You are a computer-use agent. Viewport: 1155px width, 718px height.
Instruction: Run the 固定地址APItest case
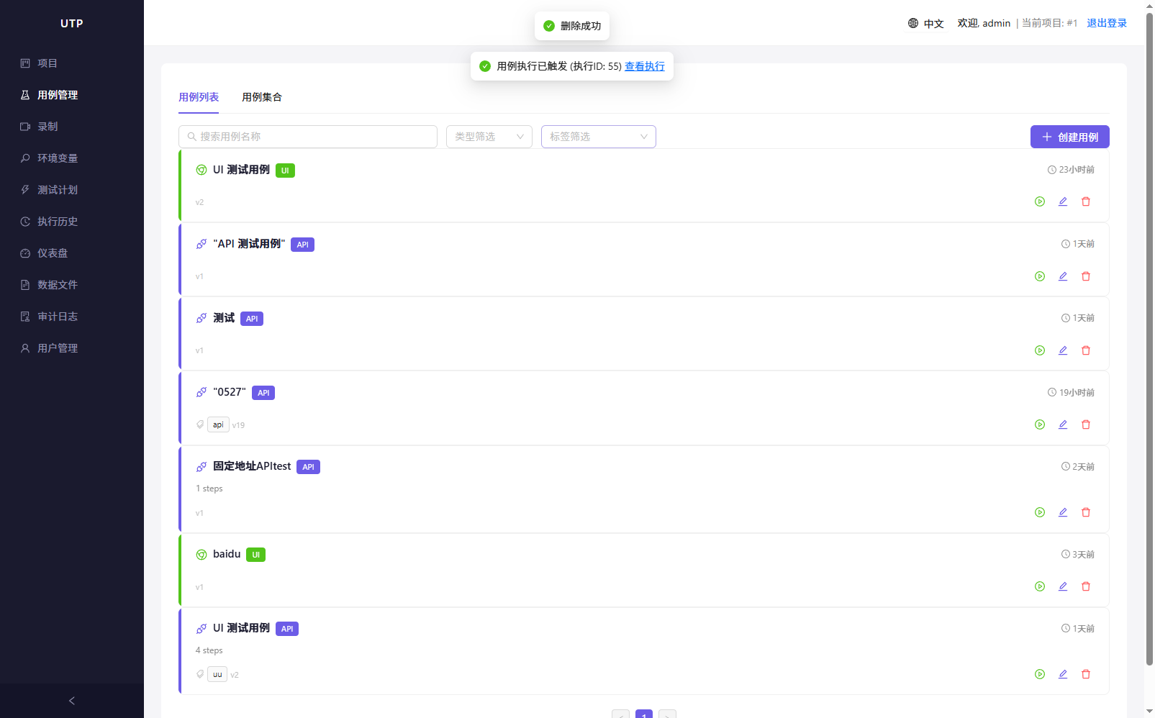point(1040,512)
